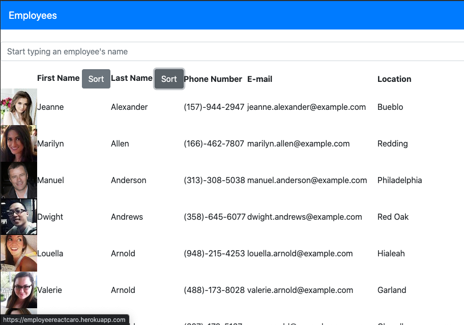
Task: Click the first name Marilyn
Action: 50,144
